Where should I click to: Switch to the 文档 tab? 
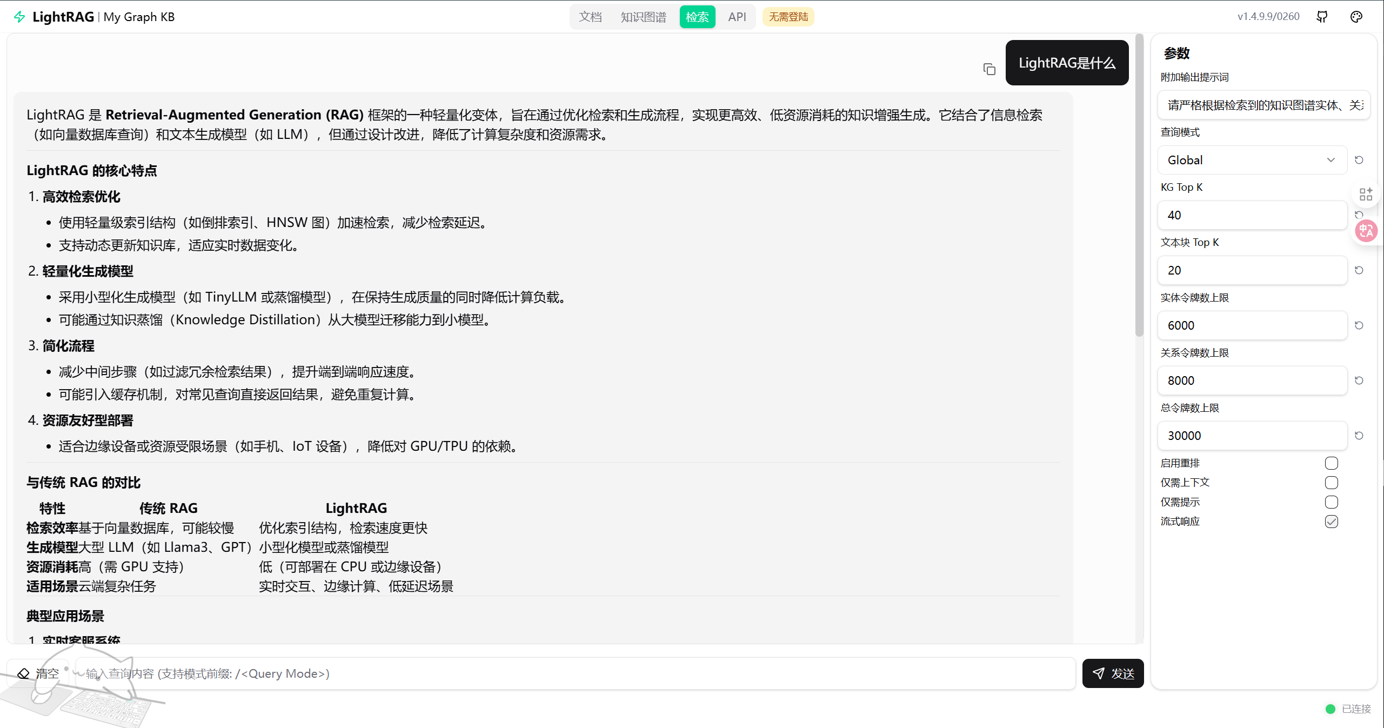(590, 17)
